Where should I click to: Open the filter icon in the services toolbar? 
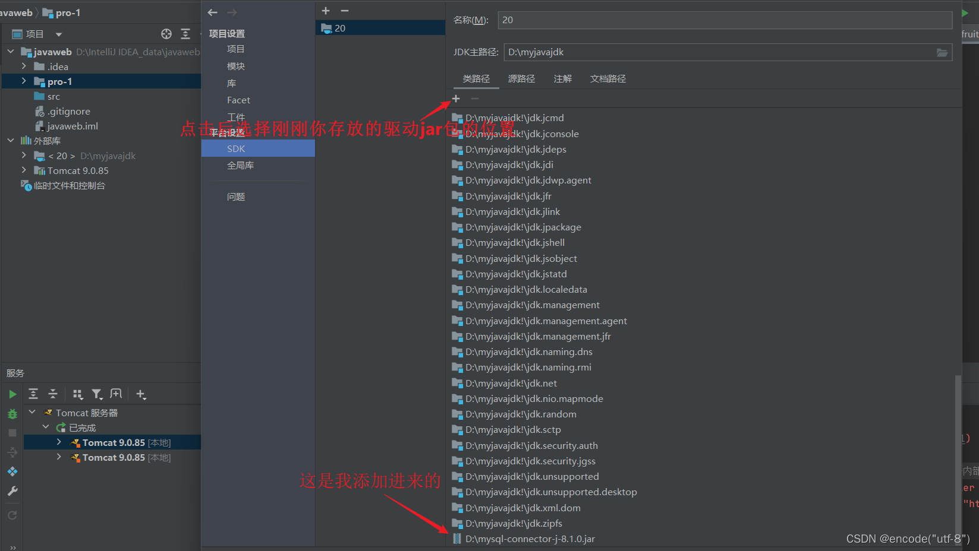tap(97, 394)
